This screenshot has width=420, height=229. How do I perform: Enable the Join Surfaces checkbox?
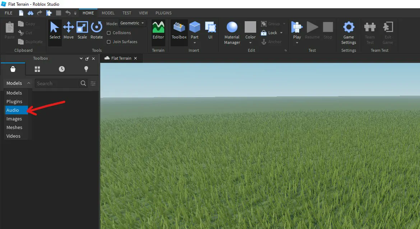[109, 42]
